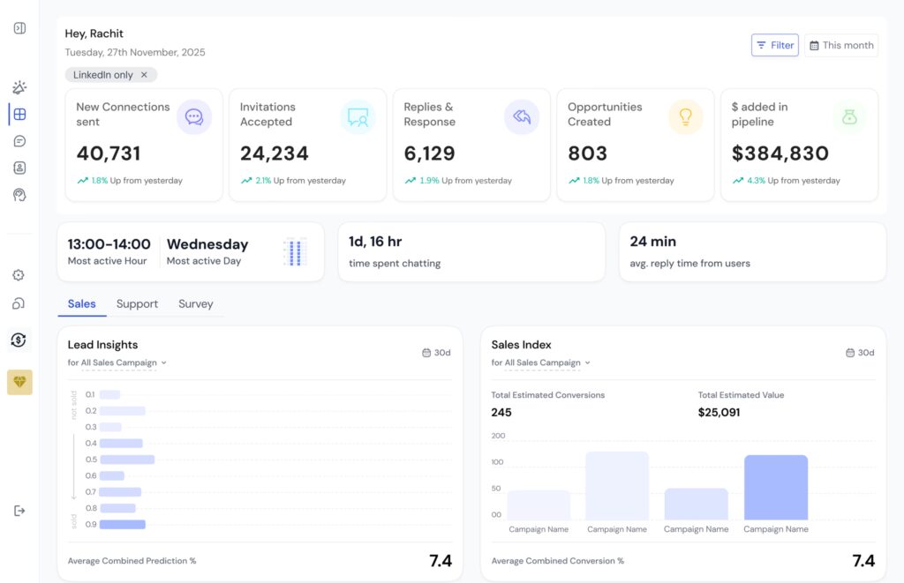Click the Lead Insights 30d range button
Viewport: 904px width, 583px height.
tap(436, 353)
